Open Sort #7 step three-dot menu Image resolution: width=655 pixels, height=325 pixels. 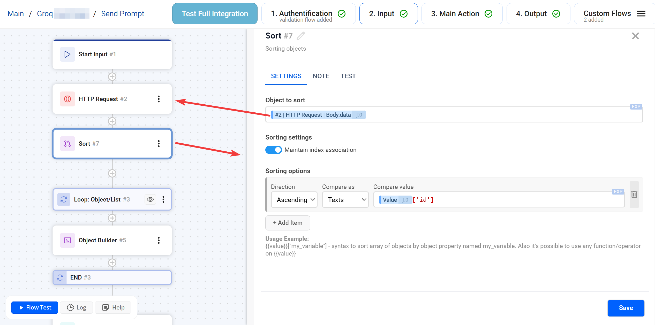159,144
